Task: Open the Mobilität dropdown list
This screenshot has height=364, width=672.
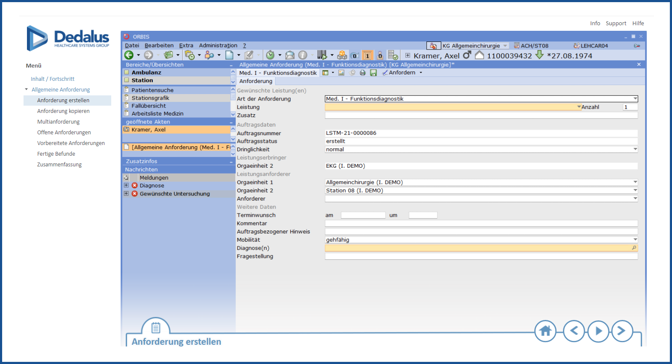Action: [x=635, y=240]
